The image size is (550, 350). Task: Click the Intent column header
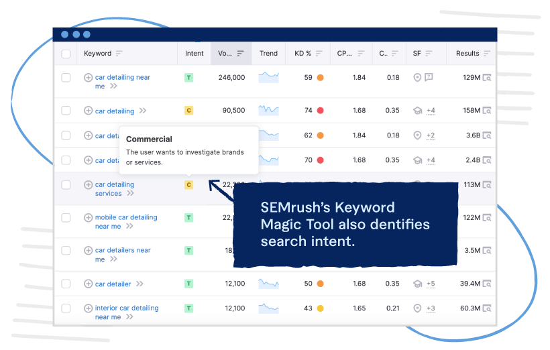pyautogui.click(x=195, y=54)
